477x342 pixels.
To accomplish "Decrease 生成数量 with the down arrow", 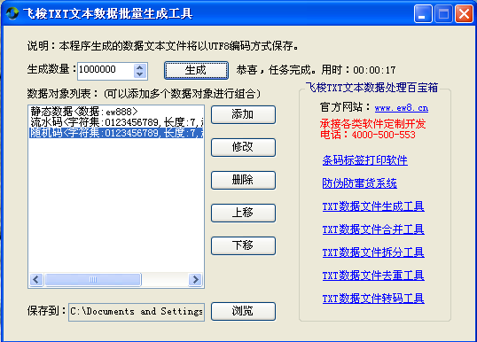I will tap(139, 74).
